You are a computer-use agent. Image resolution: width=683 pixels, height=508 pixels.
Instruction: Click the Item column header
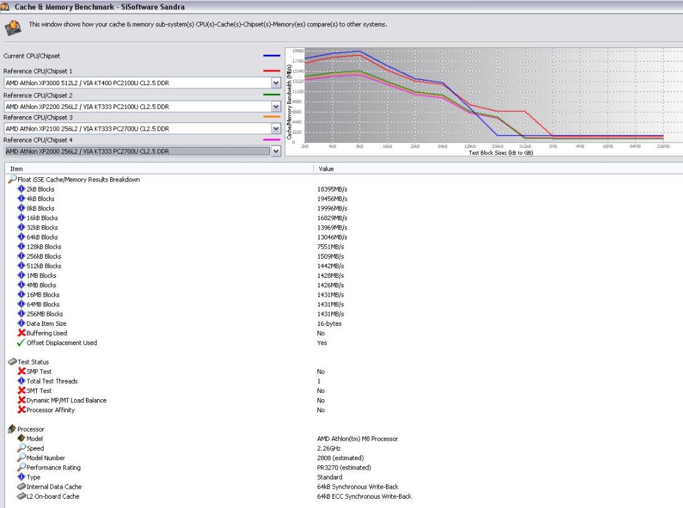[x=159, y=169]
